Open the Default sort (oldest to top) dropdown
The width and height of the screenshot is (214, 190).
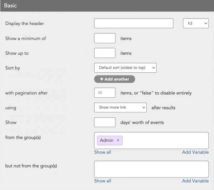click(125, 68)
